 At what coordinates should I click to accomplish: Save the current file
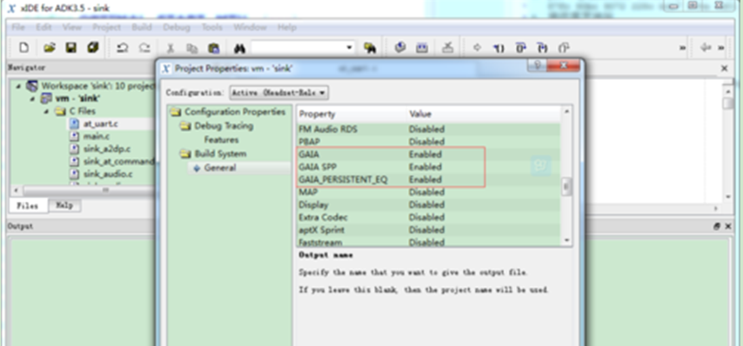pos(71,48)
